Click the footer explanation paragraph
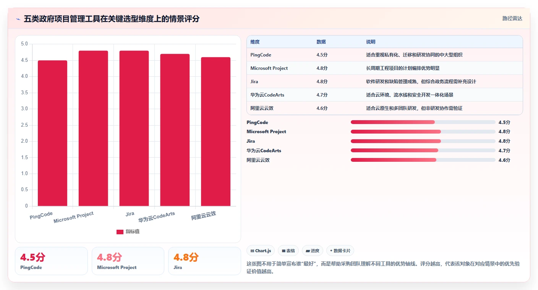 (383, 268)
